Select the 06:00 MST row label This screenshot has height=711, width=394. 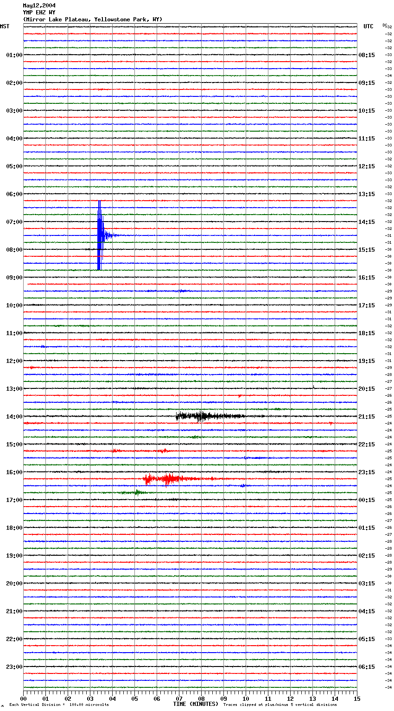click(x=14, y=194)
